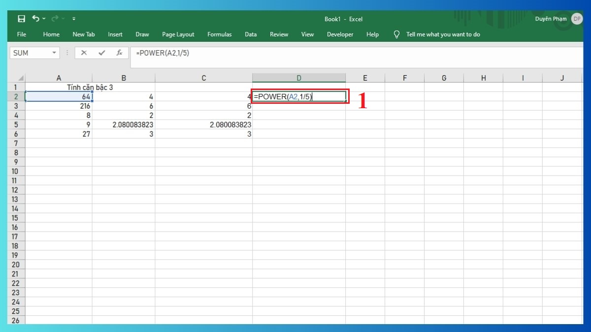Switch to the Formulas ribbon tab
Image resolution: width=591 pixels, height=332 pixels.
pyautogui.click(x=219, y=34)
